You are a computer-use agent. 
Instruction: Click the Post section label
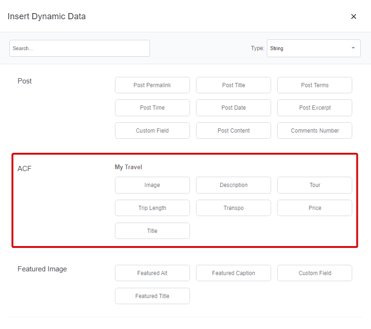pos(24,81)
